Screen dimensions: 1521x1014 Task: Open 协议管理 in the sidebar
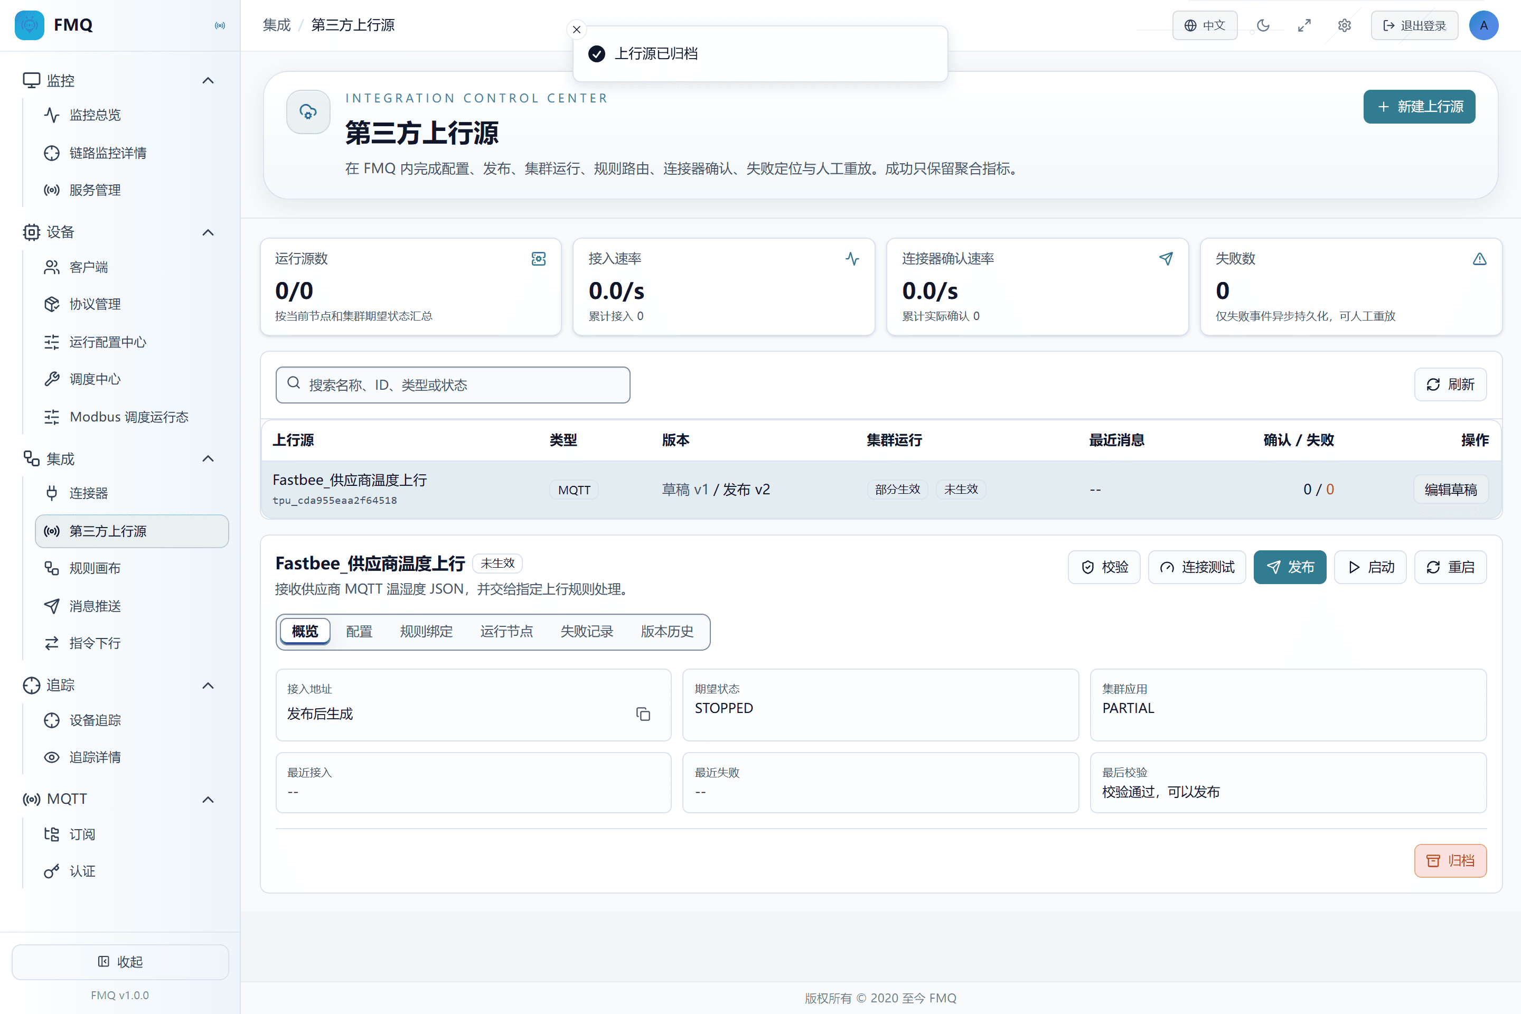coord(132,304)
